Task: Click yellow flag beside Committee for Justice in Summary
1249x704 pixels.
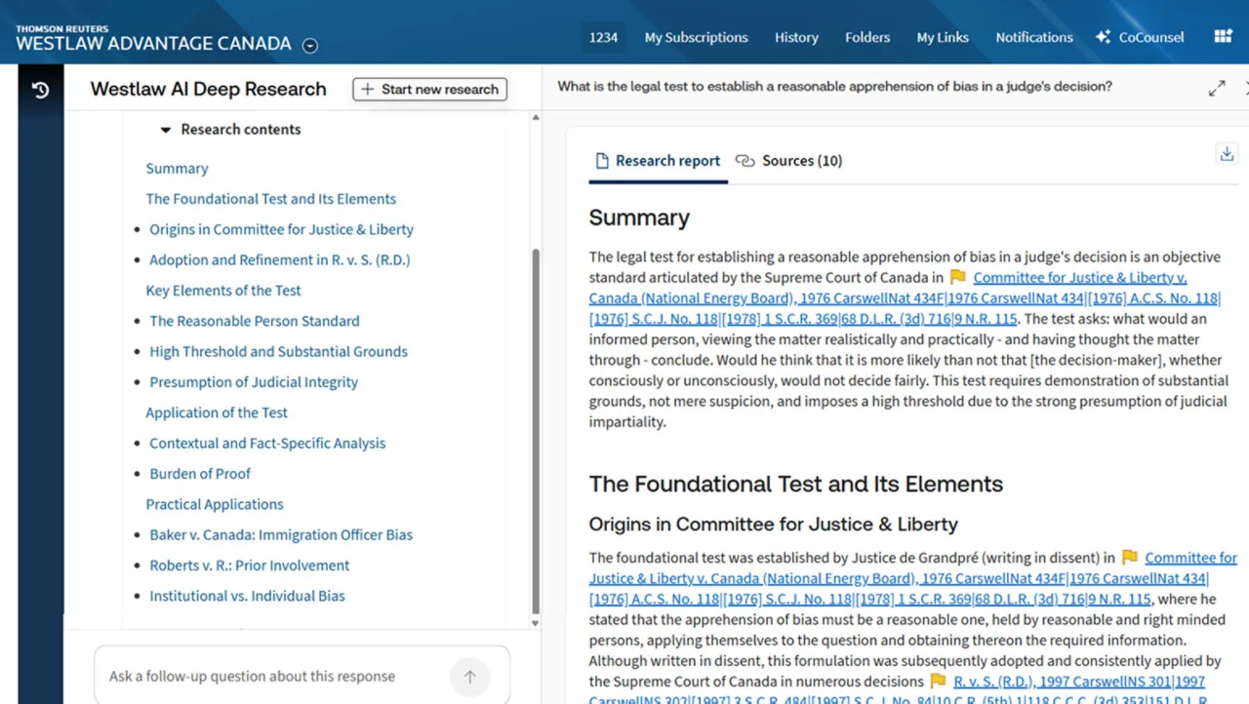Action: click(x=958, y=278)
